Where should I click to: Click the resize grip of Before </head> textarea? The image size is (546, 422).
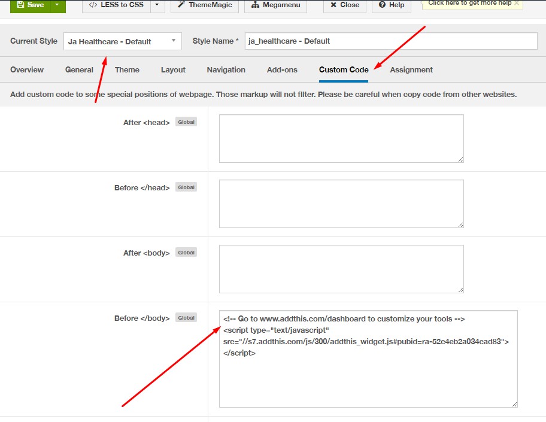click(461, 224)
